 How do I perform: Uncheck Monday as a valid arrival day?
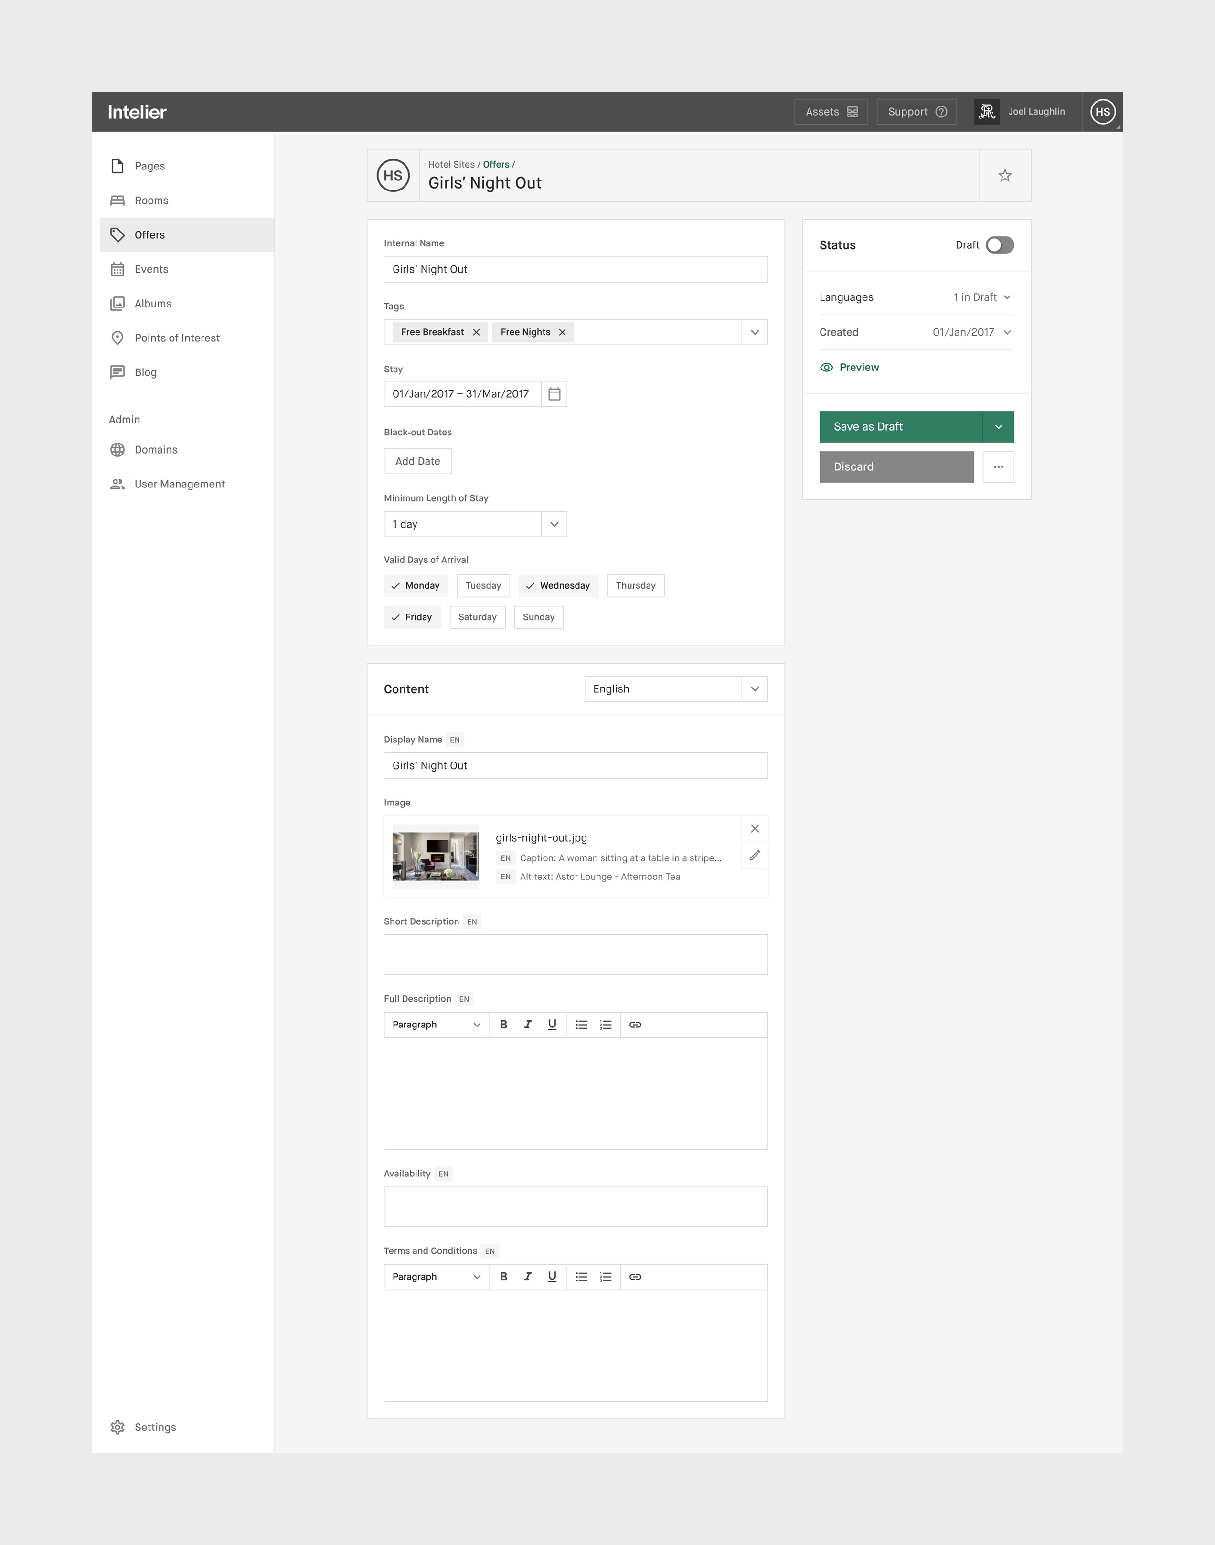coord(416,585)
